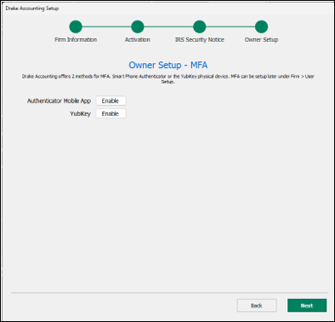Select the IRS Security Notice step circle

pos(200,26)
